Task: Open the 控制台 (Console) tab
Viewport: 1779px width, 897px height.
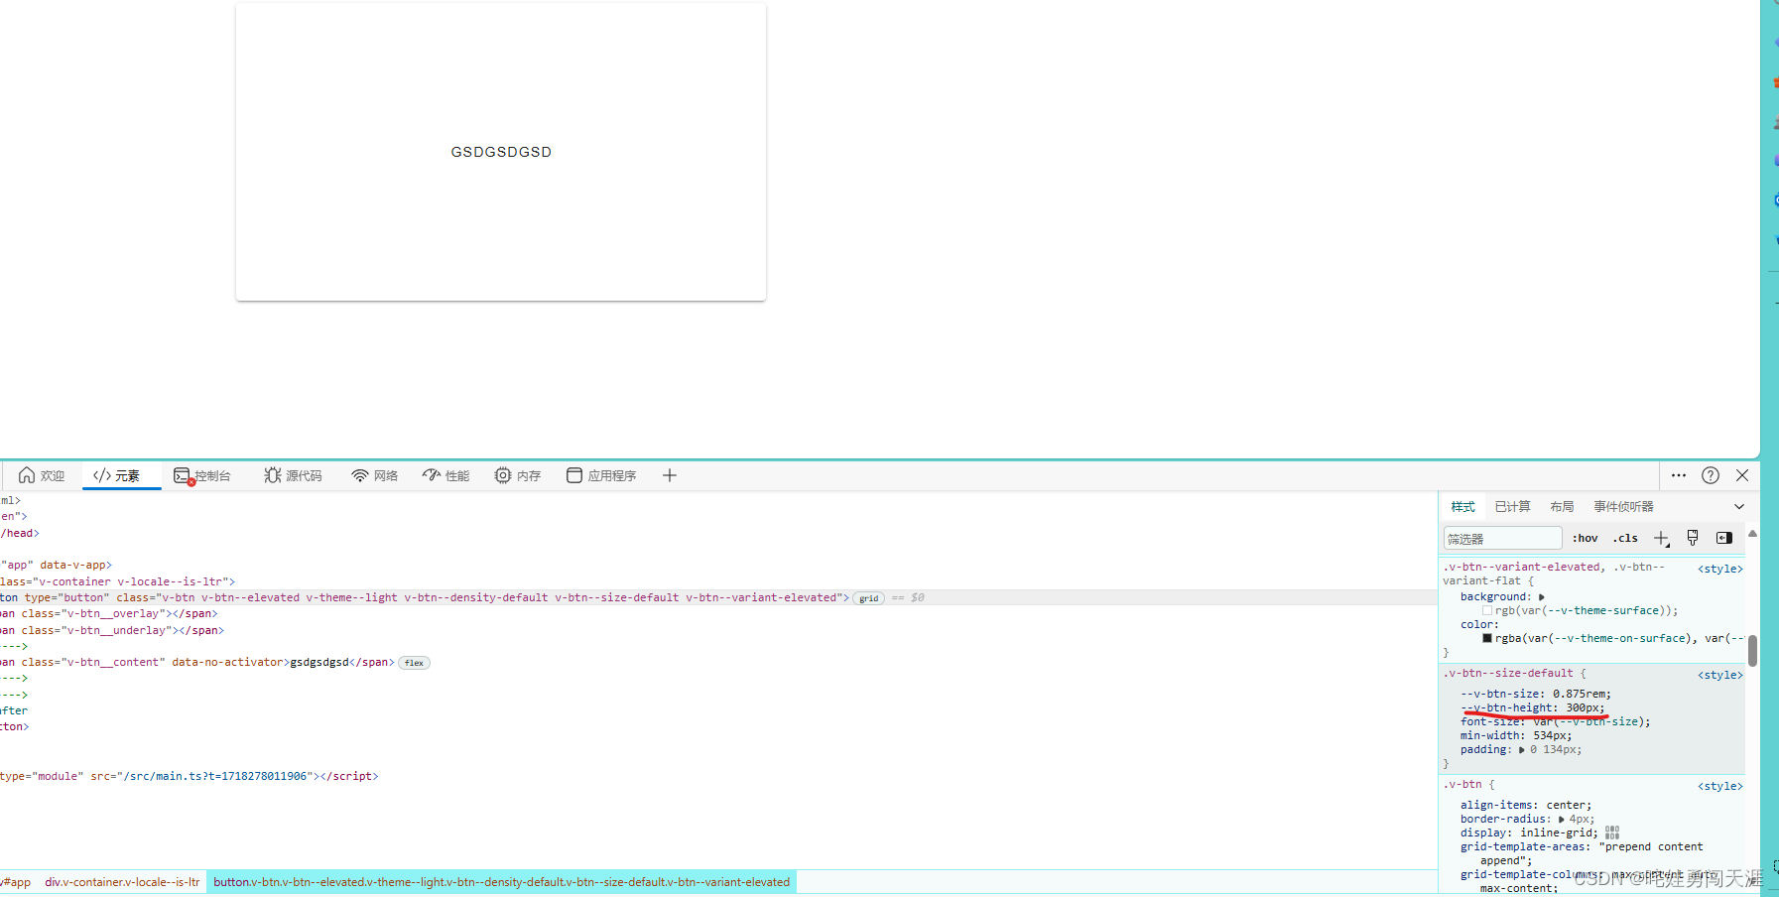Action: coord(202,475)
